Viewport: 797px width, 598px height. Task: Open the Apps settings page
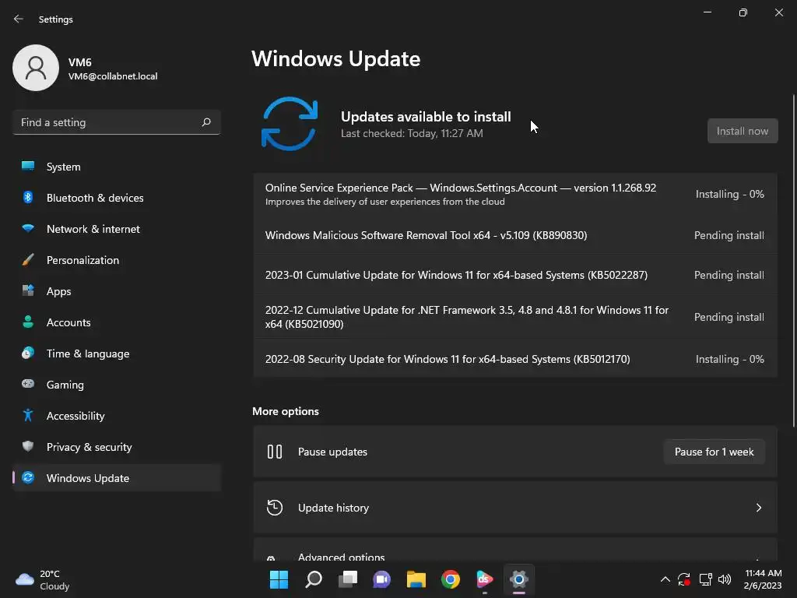click(117, 291)
